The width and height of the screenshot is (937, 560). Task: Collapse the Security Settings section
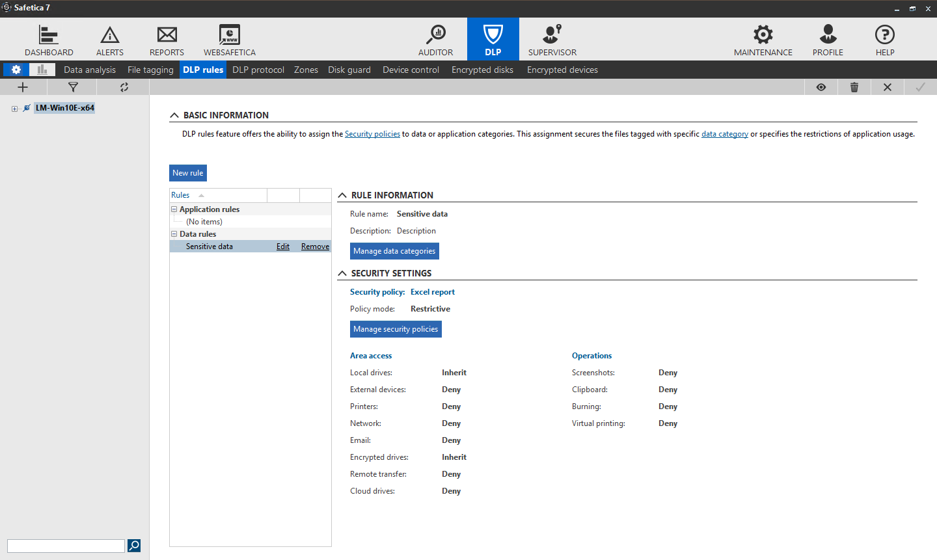(x=342, y=273)
